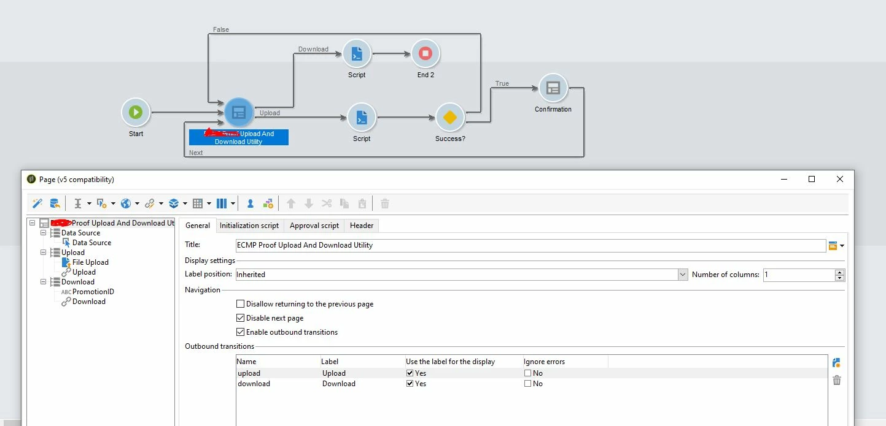Image resolution: width=886 pixels, height=426 pixels.
Task: Open the table icon dropdown arrow
Action: click(x=209, y=204)
